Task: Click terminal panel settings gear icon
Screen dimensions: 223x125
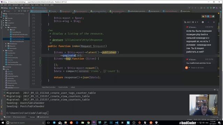Action: pos(215,90)
